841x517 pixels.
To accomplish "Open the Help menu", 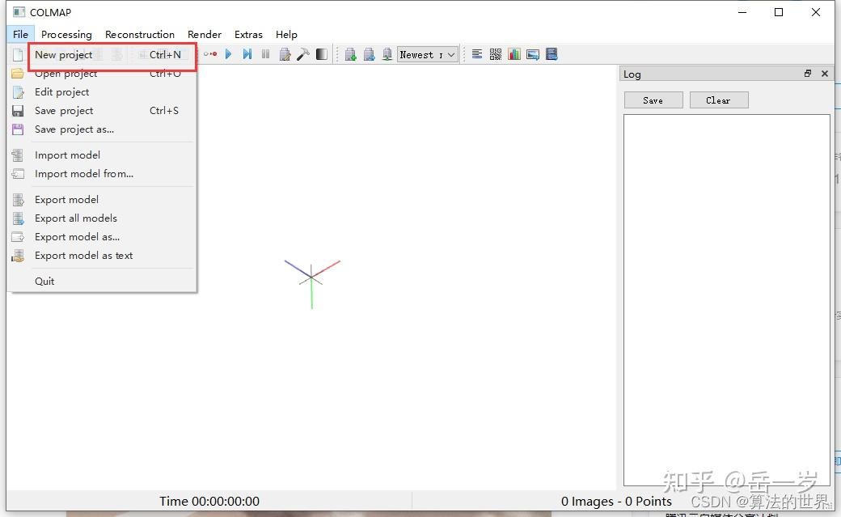I will pyautogui.click(x=286, y=34).
